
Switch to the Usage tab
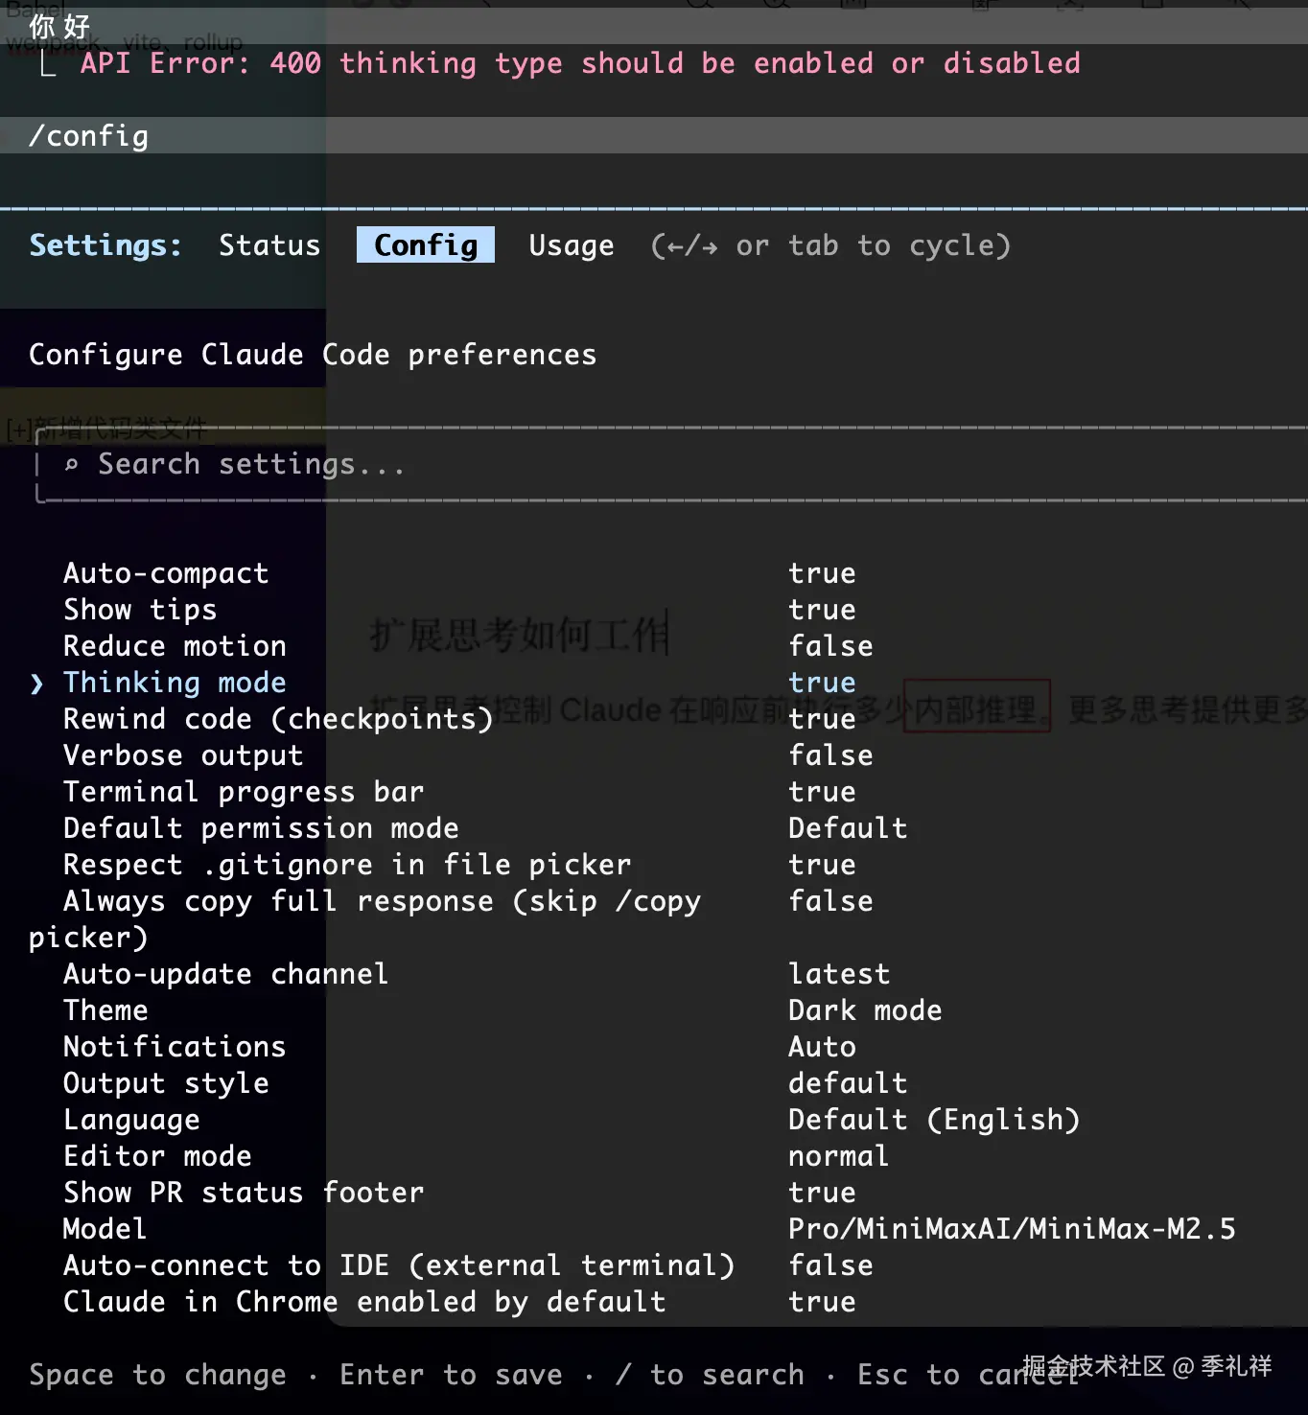coord(572,245)
